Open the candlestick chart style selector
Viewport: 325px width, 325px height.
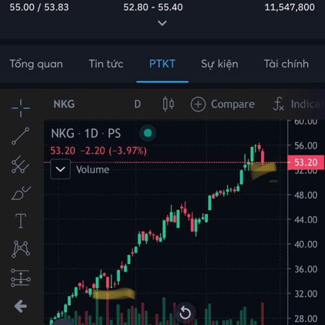pos(168,104)
